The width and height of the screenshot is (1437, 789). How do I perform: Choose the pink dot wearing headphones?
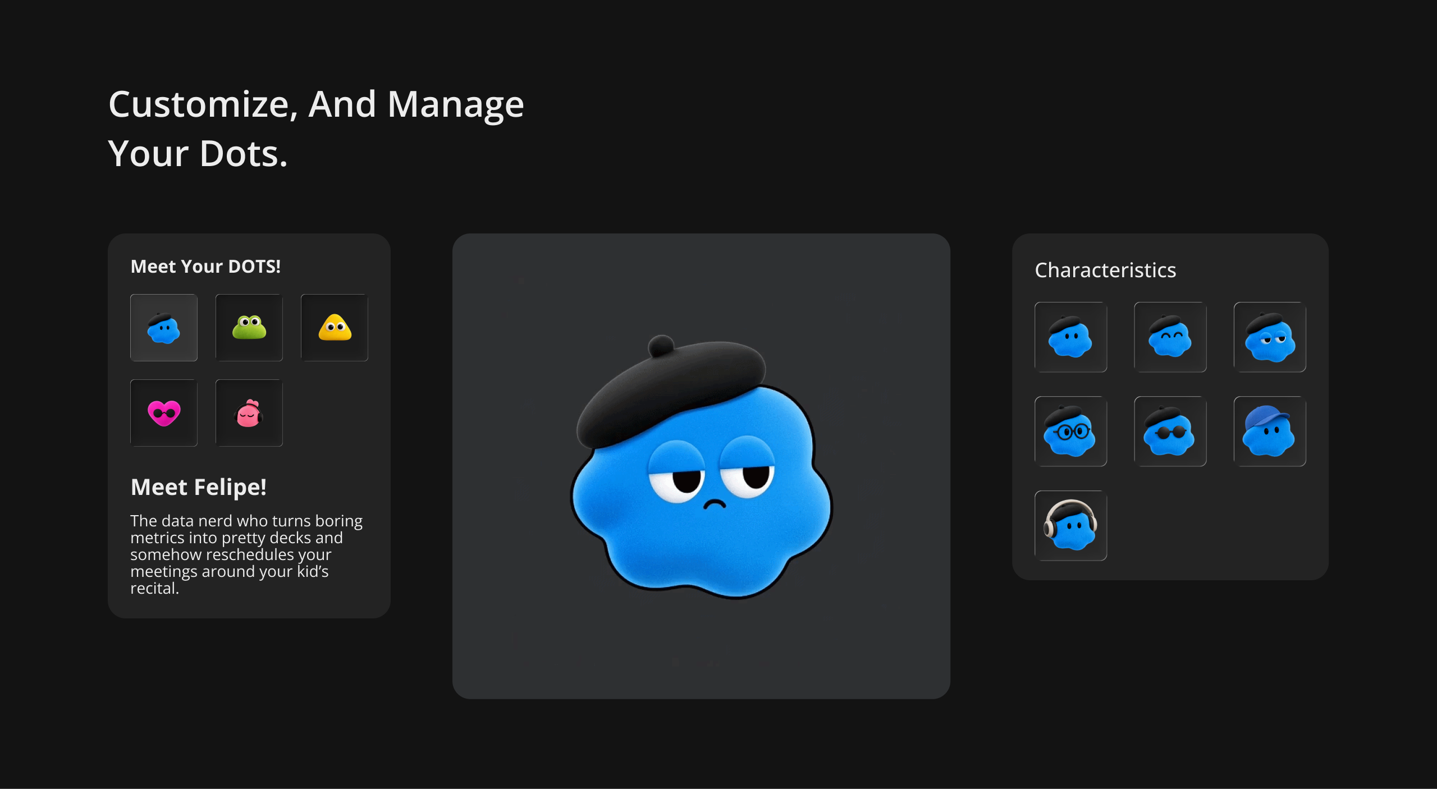[x=249, y=413]
